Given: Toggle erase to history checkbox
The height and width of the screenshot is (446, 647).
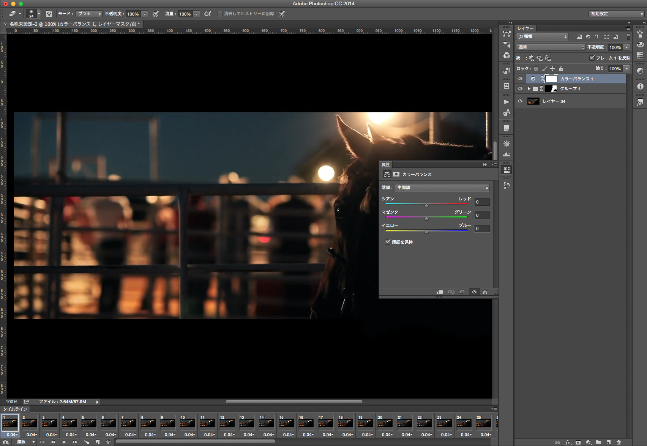Looking at the screenshot, I should 219,14.
